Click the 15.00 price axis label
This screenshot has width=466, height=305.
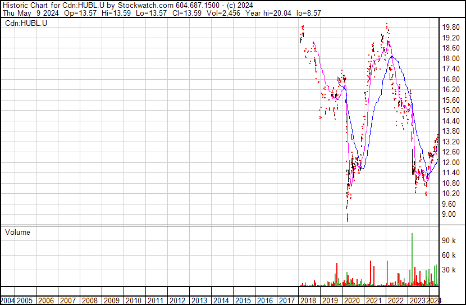coord(451,110)
